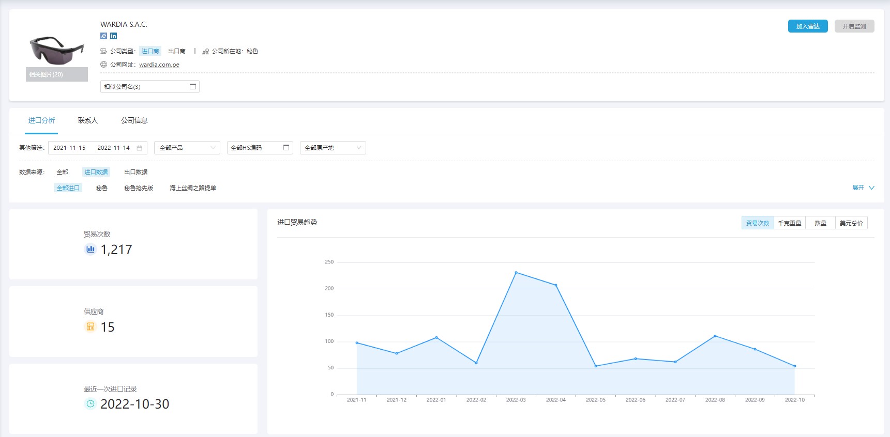The width and height of the screenshot is (890, 437).
Task: Select 海上丝绸之路提单 filter
Action: point(193,188)
